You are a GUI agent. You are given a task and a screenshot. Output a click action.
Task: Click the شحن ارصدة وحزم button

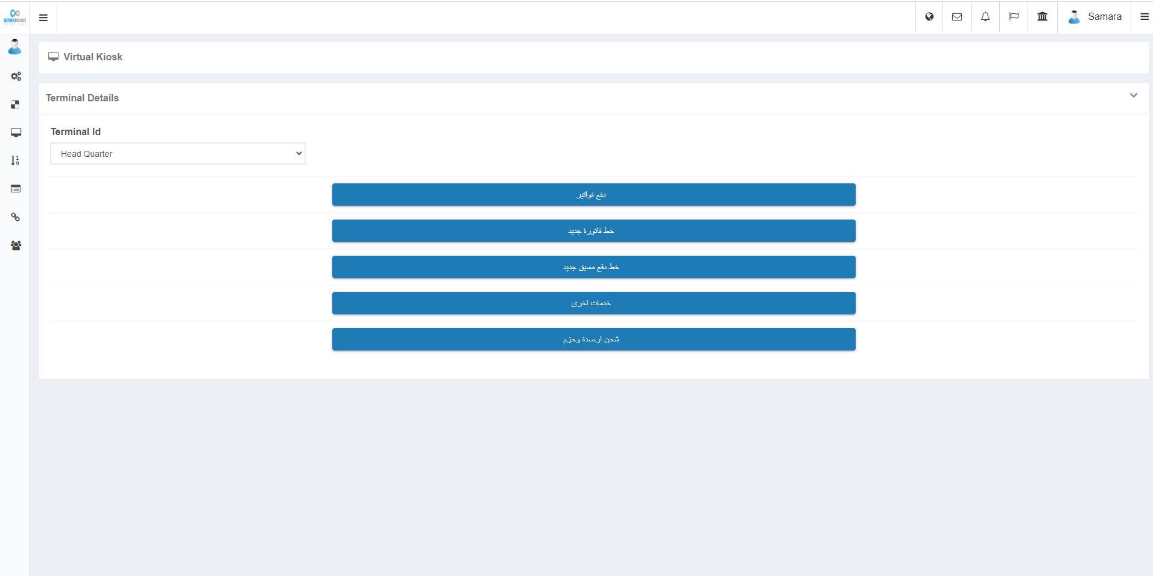(x=594, y=340)
